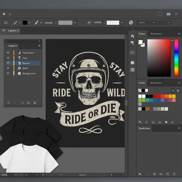
Task: Toggle visibility of the Text layer
Action: pyautogui.click(x=8, y=58)
